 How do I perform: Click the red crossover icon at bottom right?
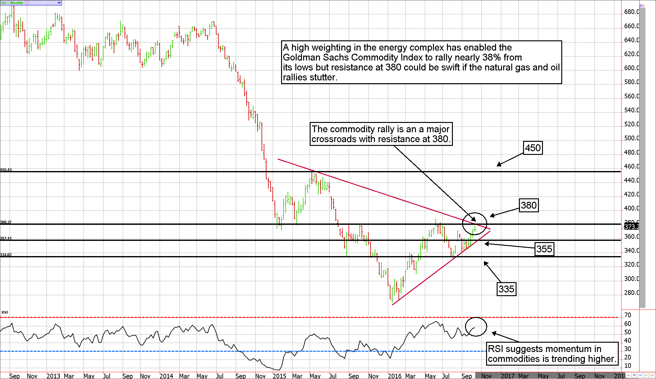coord(652,375)
